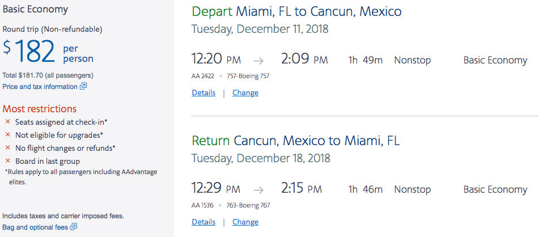539x237 pixels.
Task: Click the AA 2422 flight number
Action: [x=203, y=76]
